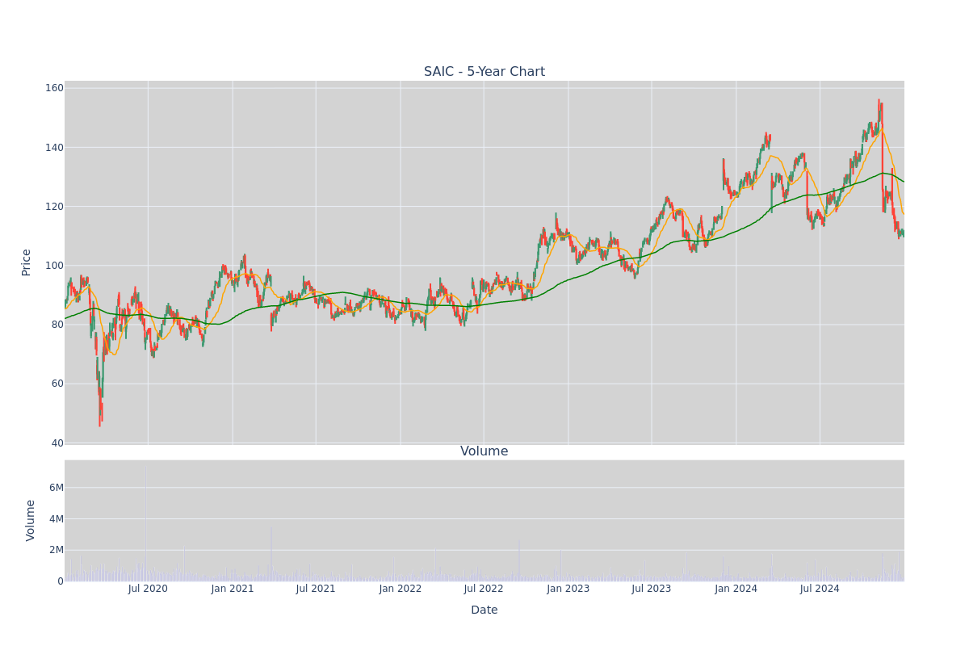Viewport: 969px width, 646px height.
Task: Click the 140 price tick label
Action: pyautogui.click(x=54, y=147)
